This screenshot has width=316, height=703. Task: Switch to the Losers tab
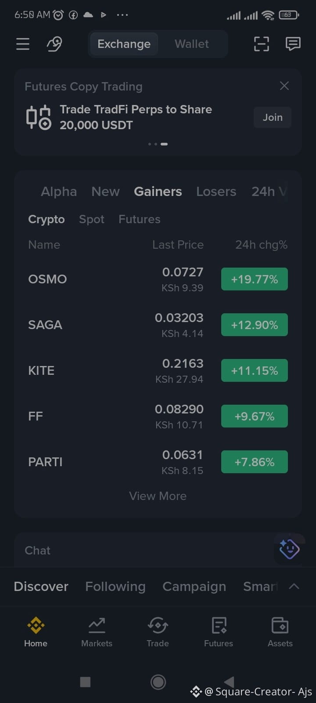click(x=216, y=192)
